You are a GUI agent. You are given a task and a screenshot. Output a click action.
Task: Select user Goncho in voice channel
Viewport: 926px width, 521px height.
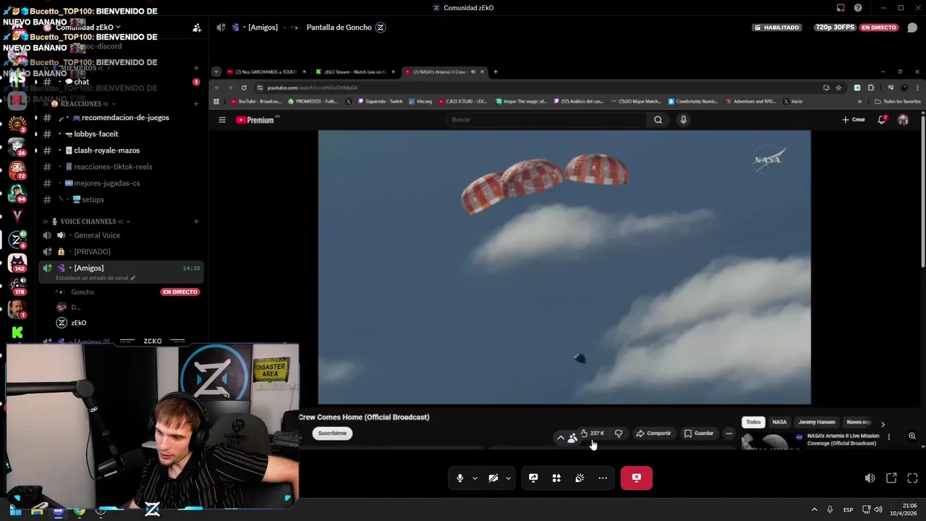click(x=82, y=292)
